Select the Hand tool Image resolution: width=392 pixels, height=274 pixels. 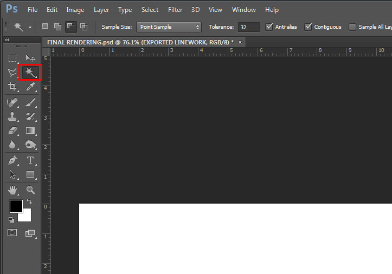tap(12, 190)
